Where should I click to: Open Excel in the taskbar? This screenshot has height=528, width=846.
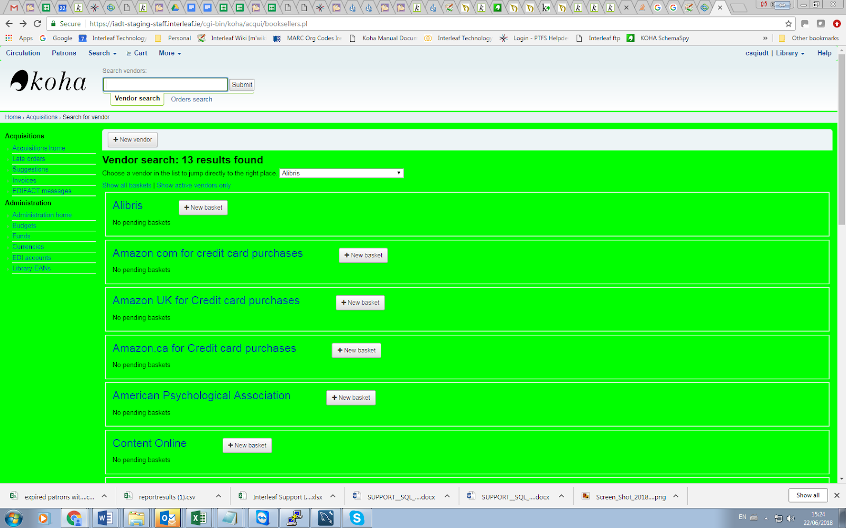click(x=198, y=518)
